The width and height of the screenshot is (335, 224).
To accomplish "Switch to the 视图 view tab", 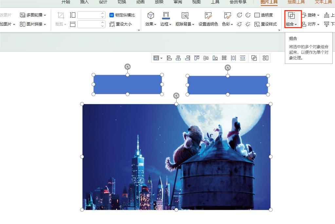I will [x=196, y=2].
